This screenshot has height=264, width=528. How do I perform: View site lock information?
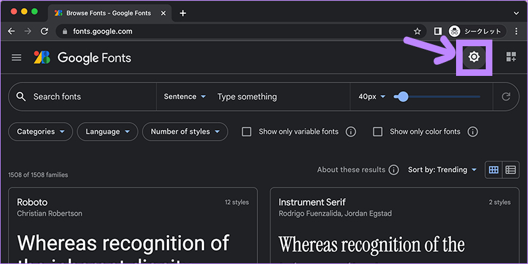[65, 31]
